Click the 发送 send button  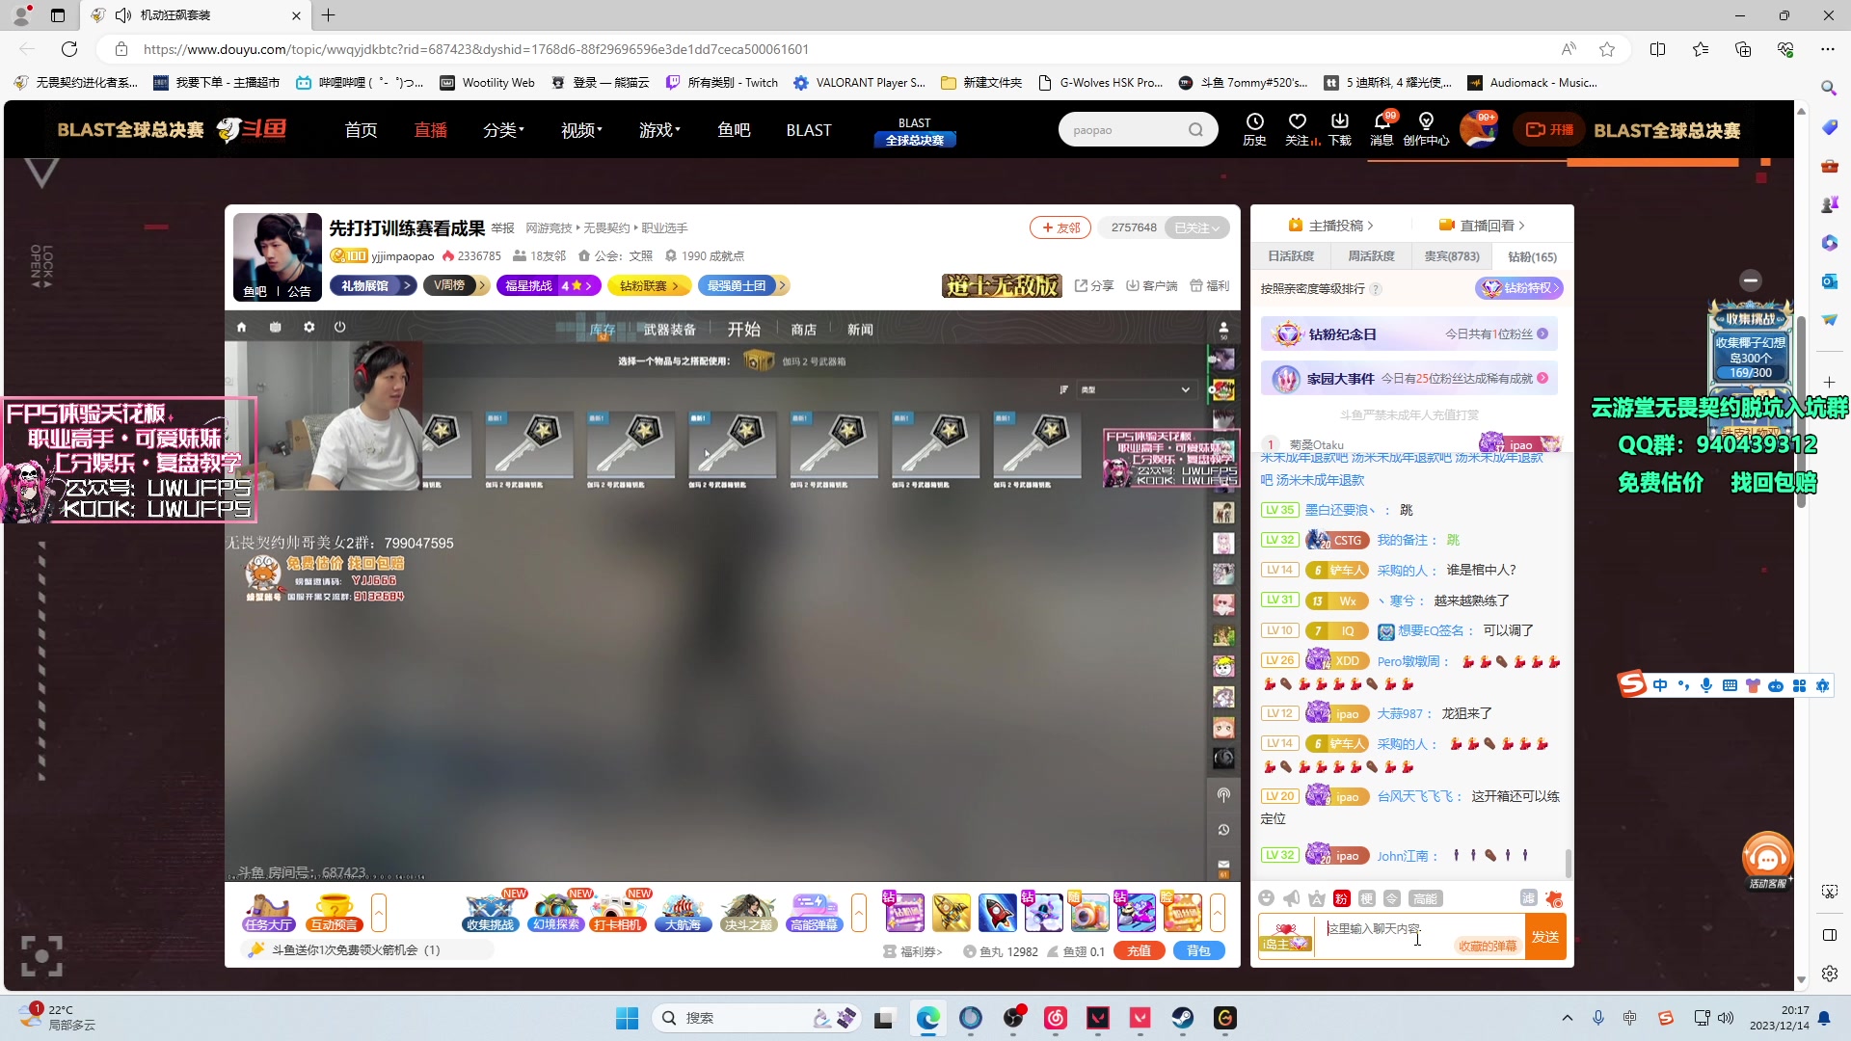pyautogui.click(x=1544, y=936)
